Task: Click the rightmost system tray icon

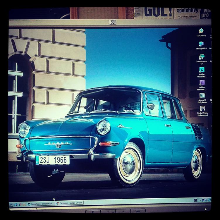Action: [209, 200]
